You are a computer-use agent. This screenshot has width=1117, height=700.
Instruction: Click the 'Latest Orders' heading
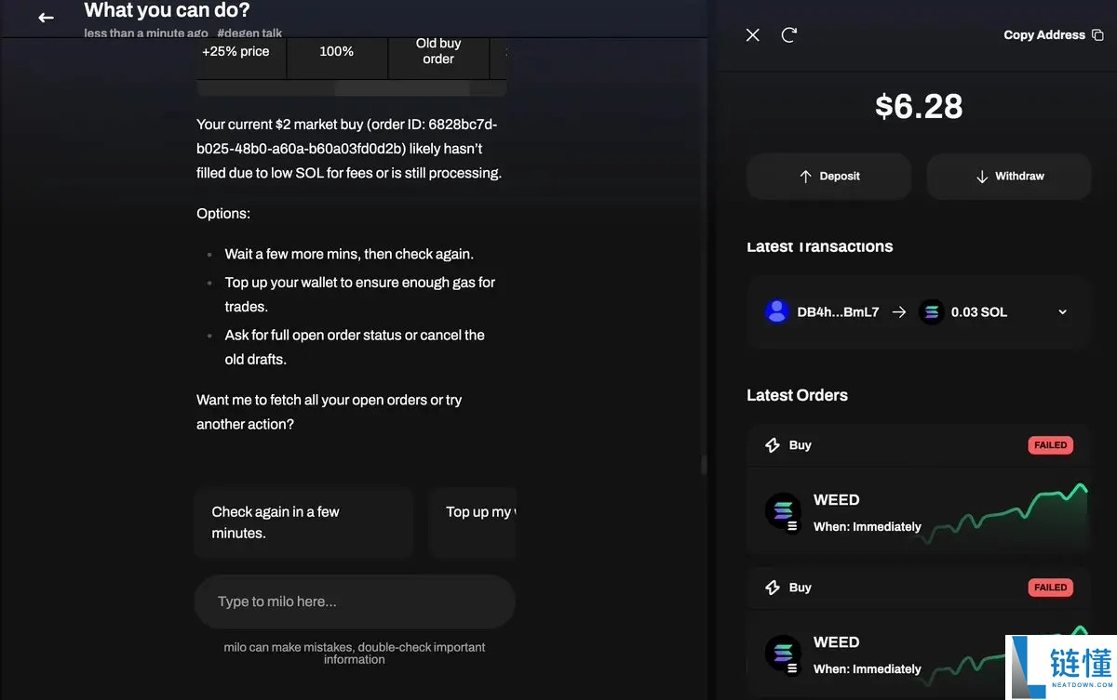797,395
